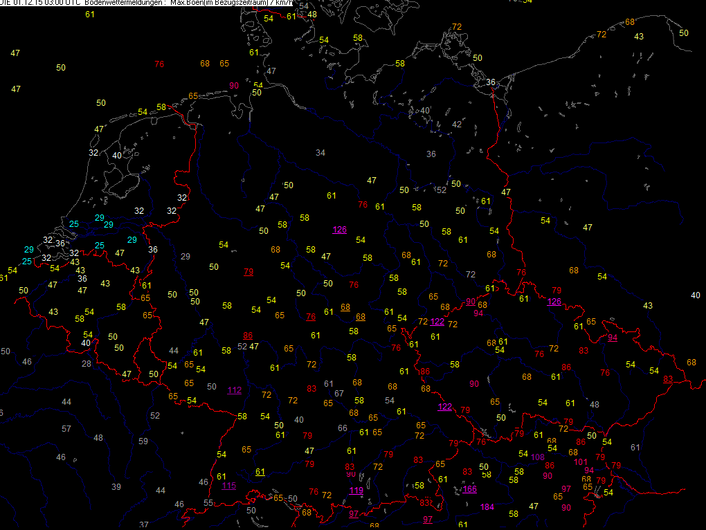Click the underlined red 79 value
The width and height of the screenshot is (706, 530).
click(x=248, y=271)
